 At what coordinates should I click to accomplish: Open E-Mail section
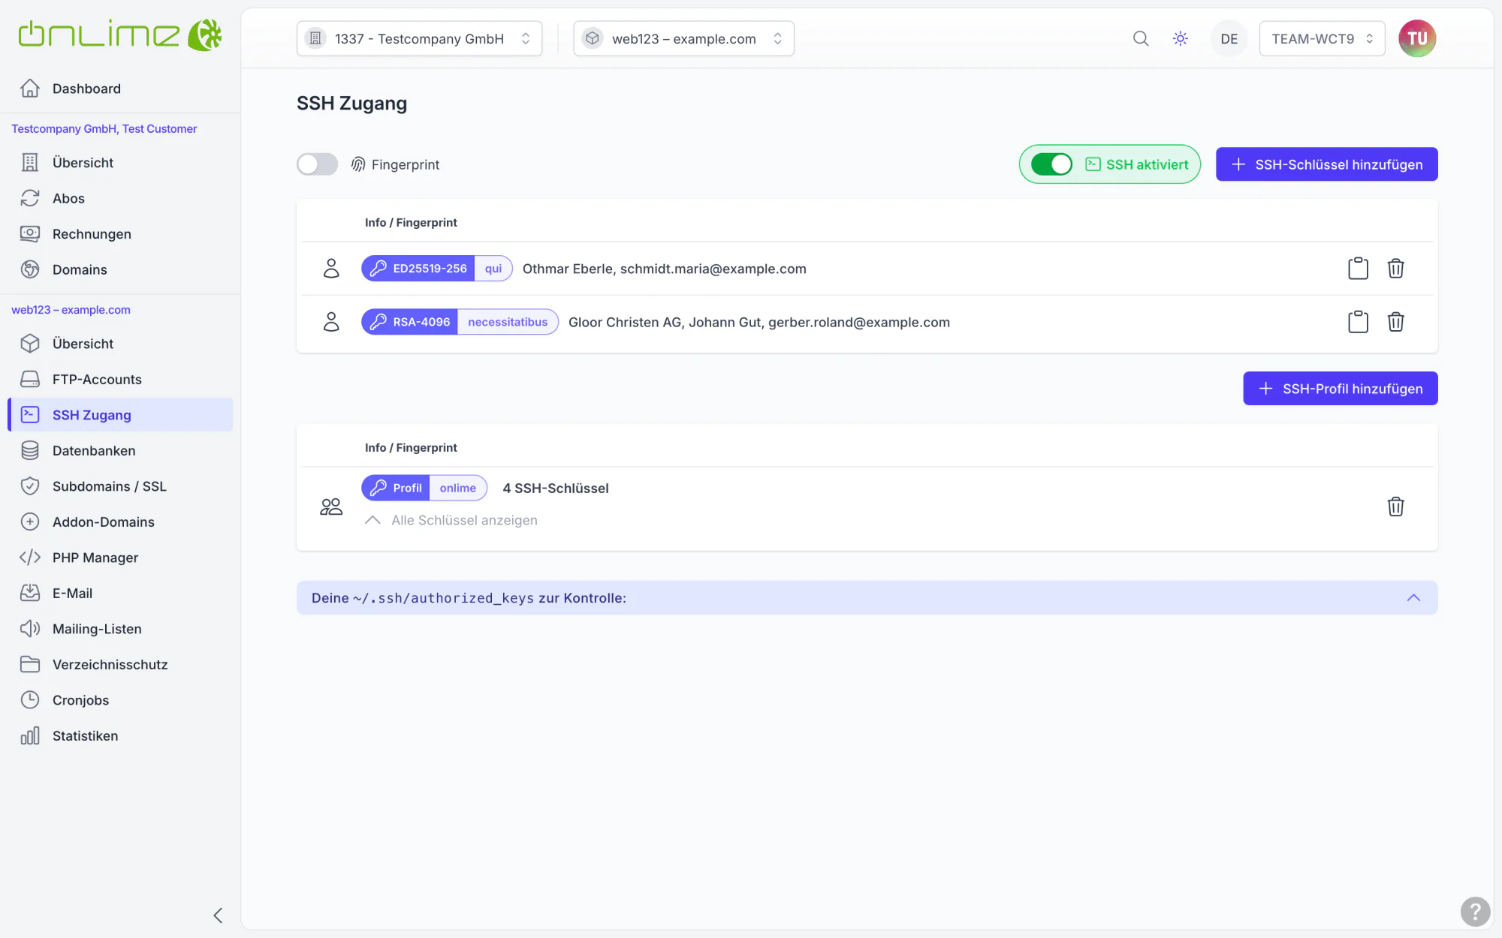pos(120,593)
